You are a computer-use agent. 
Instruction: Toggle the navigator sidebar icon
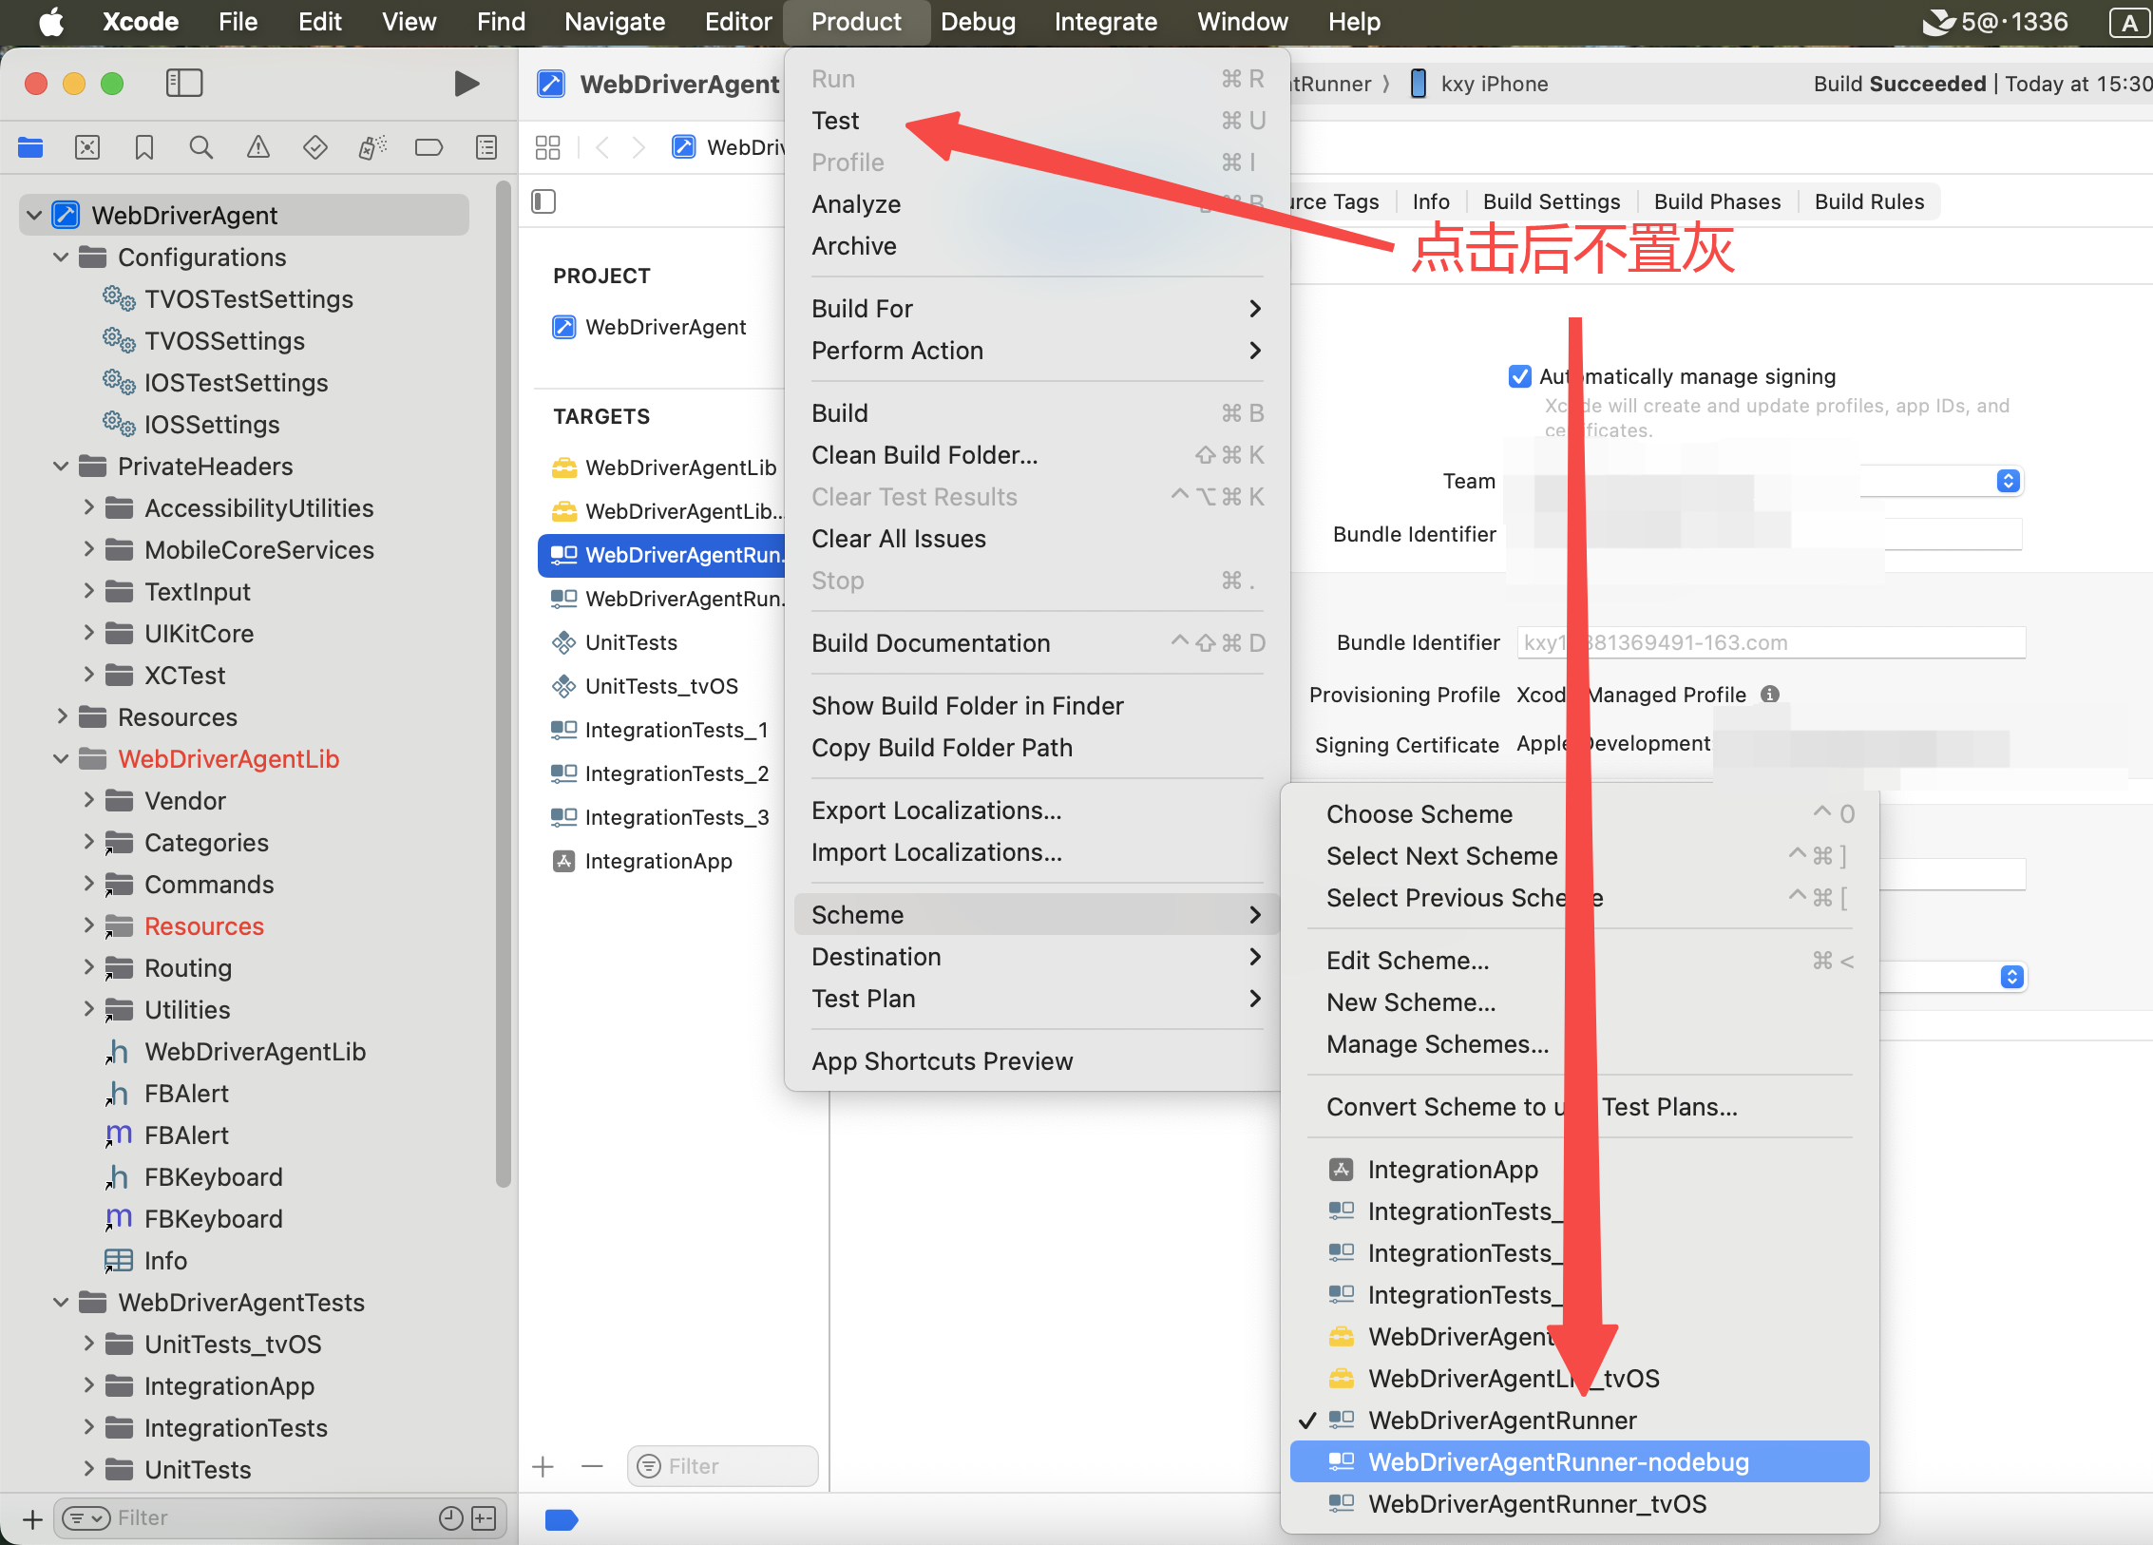pyautogui.click(x=184, y=84)
